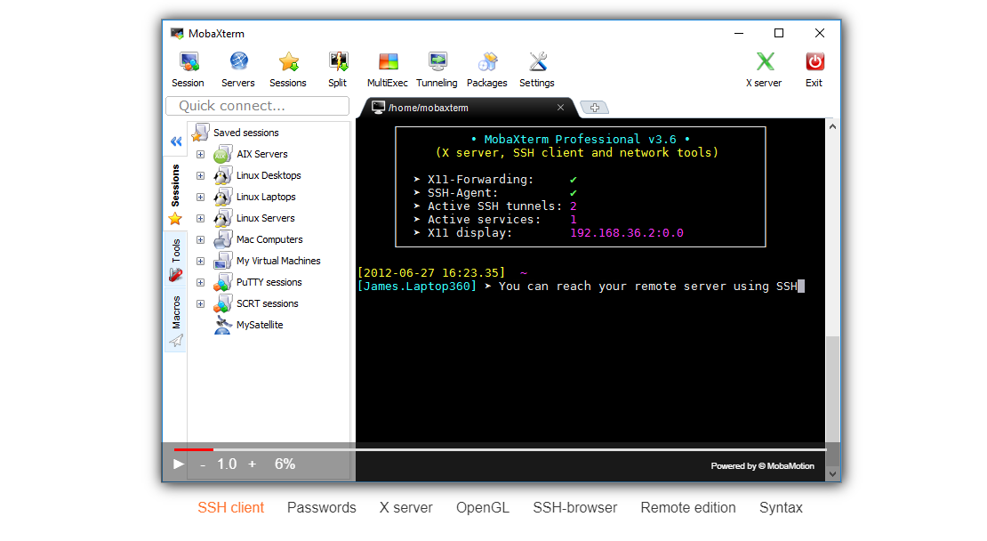Open the MultiExec tool
This screenshot has height=541, width=987.
coord(387,69)
